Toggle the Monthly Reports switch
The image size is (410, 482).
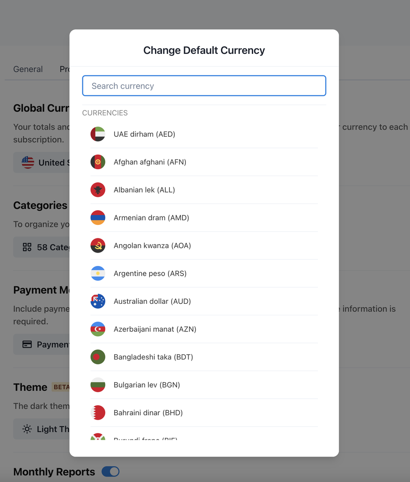[111, 471]
